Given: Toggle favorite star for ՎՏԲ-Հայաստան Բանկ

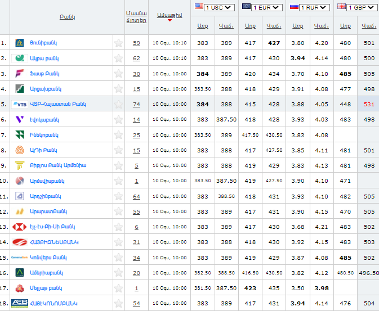Looking at the screenshot, I should point(118,104).
